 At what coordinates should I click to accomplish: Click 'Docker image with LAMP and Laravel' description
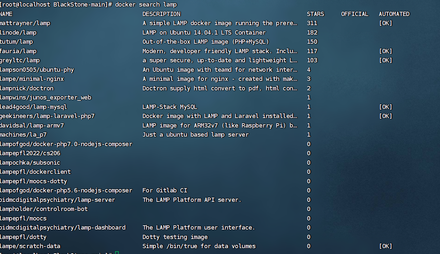pos(220,116)
